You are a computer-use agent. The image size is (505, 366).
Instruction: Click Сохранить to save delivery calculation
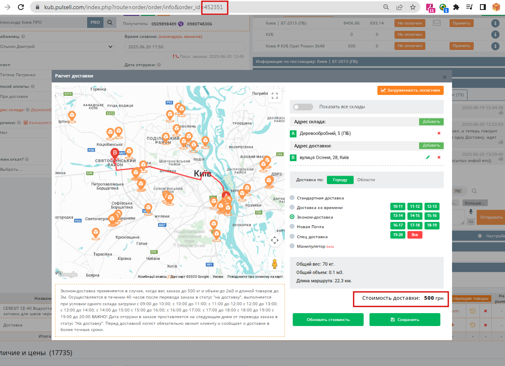click(x=405, y=320)
